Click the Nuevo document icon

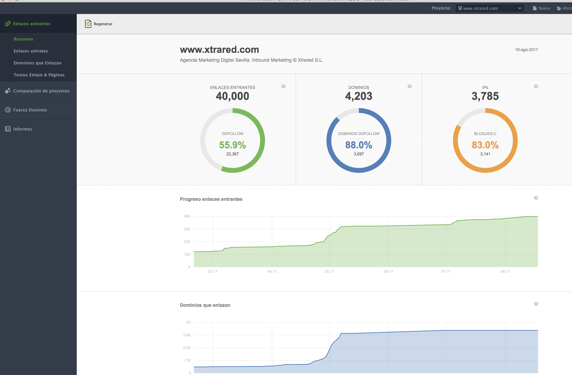click(535, 8)
